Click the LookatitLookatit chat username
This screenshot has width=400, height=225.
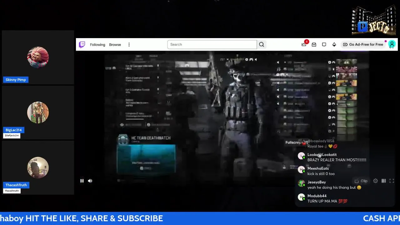tap(322, 155)
